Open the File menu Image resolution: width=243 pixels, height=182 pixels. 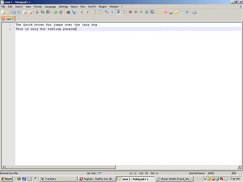(x=3, y=7)
